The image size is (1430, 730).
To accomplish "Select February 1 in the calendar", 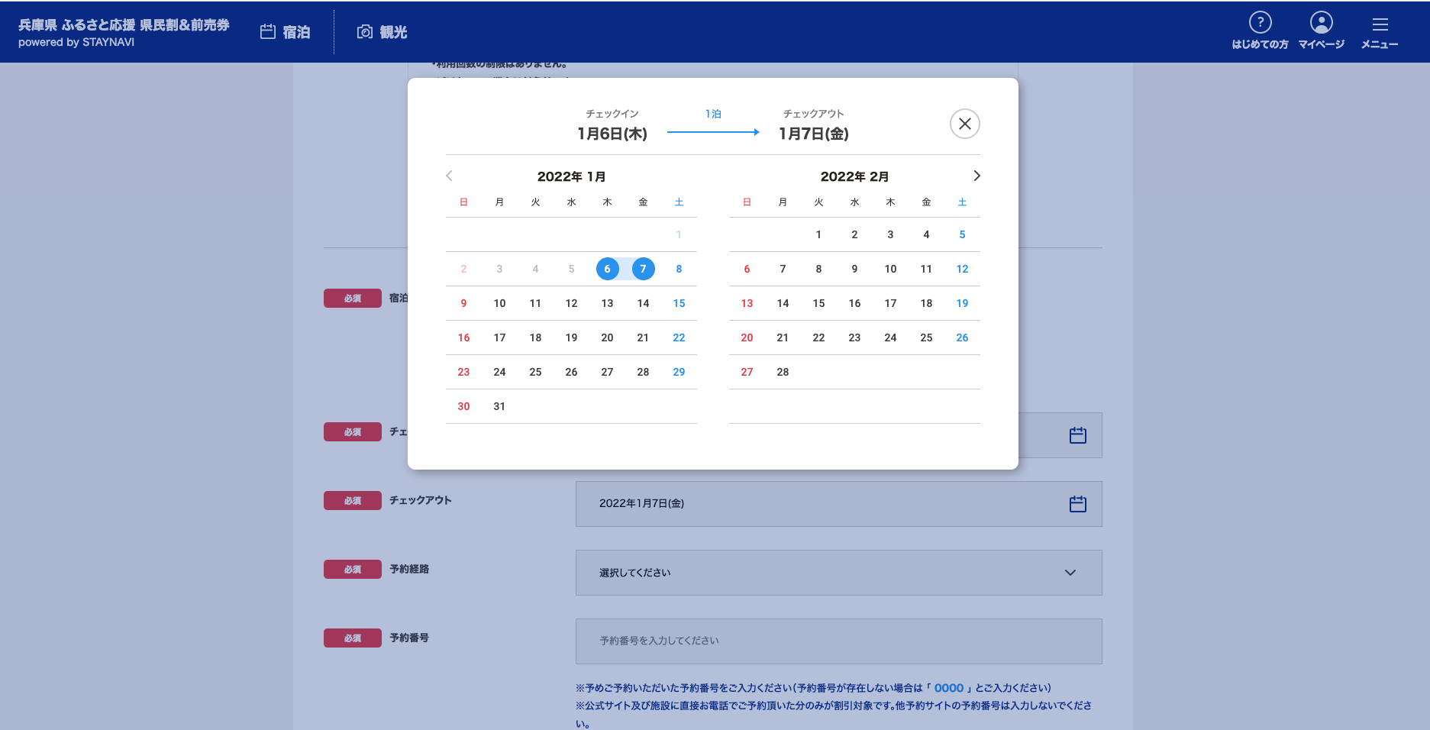I will tap(818, 234).
